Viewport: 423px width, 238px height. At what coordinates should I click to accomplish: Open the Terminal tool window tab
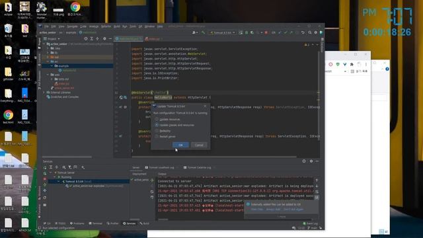[95, 223]
